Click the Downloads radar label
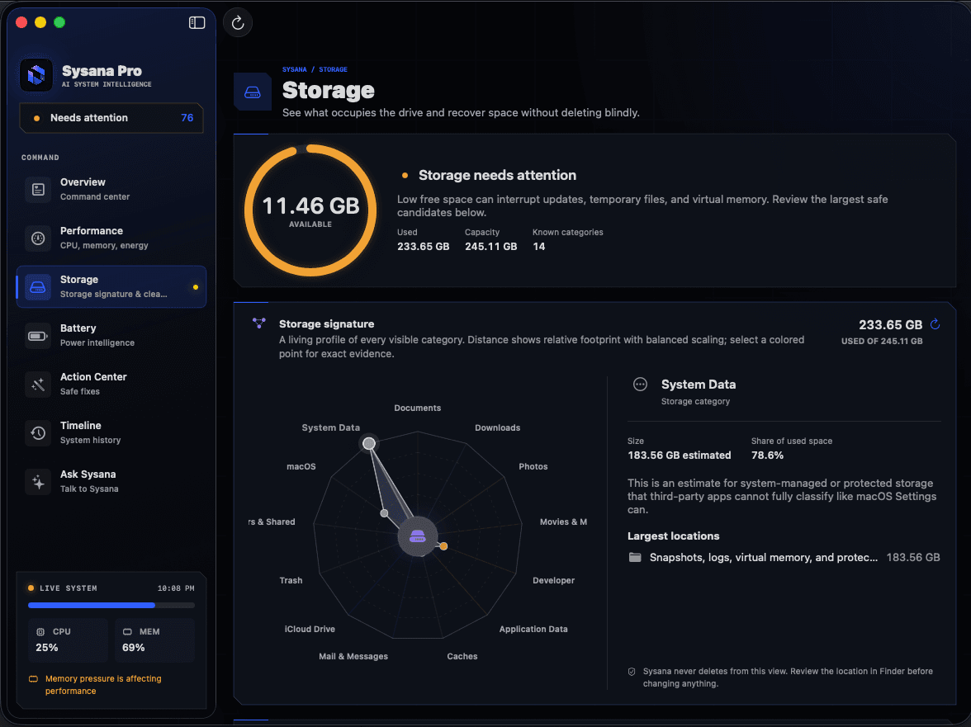971x727 pixels. point(497,427)
